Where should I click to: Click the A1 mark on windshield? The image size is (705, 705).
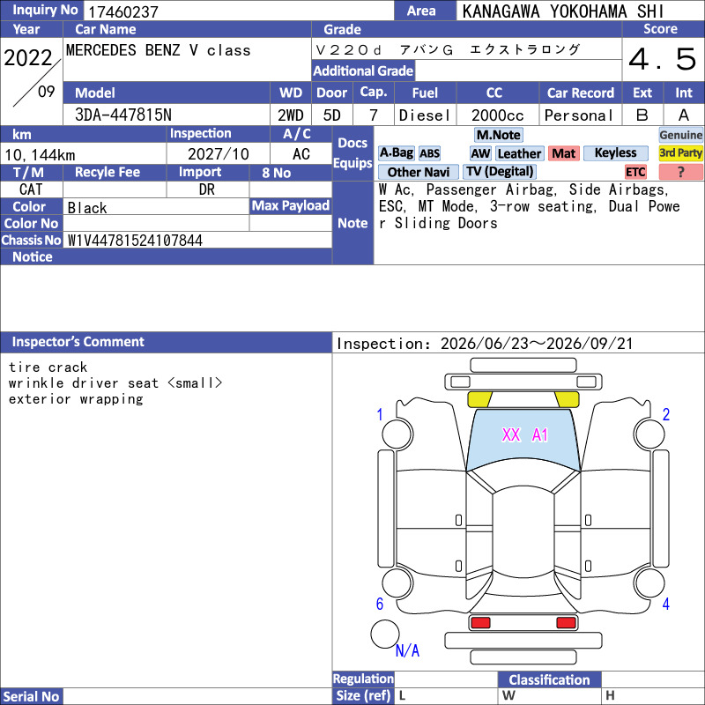pos(540,434)
